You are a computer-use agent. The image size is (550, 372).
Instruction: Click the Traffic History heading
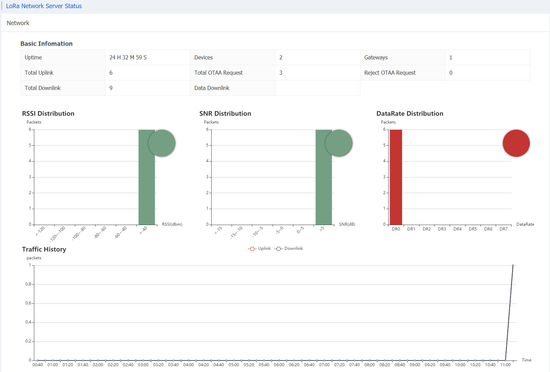click(x=44, y=249)
